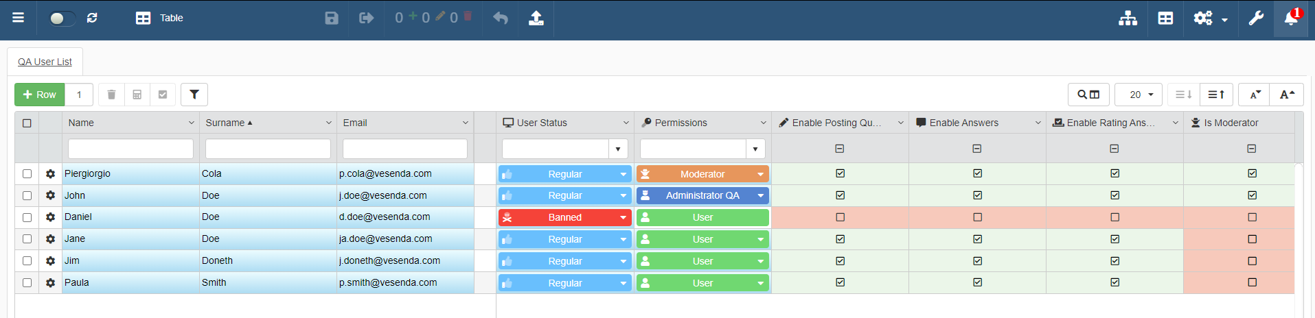Open Permissions dropdown for John Doe
Image resolution: width=1315 pixels, height=318 pixels.
(x=760, y=196)
